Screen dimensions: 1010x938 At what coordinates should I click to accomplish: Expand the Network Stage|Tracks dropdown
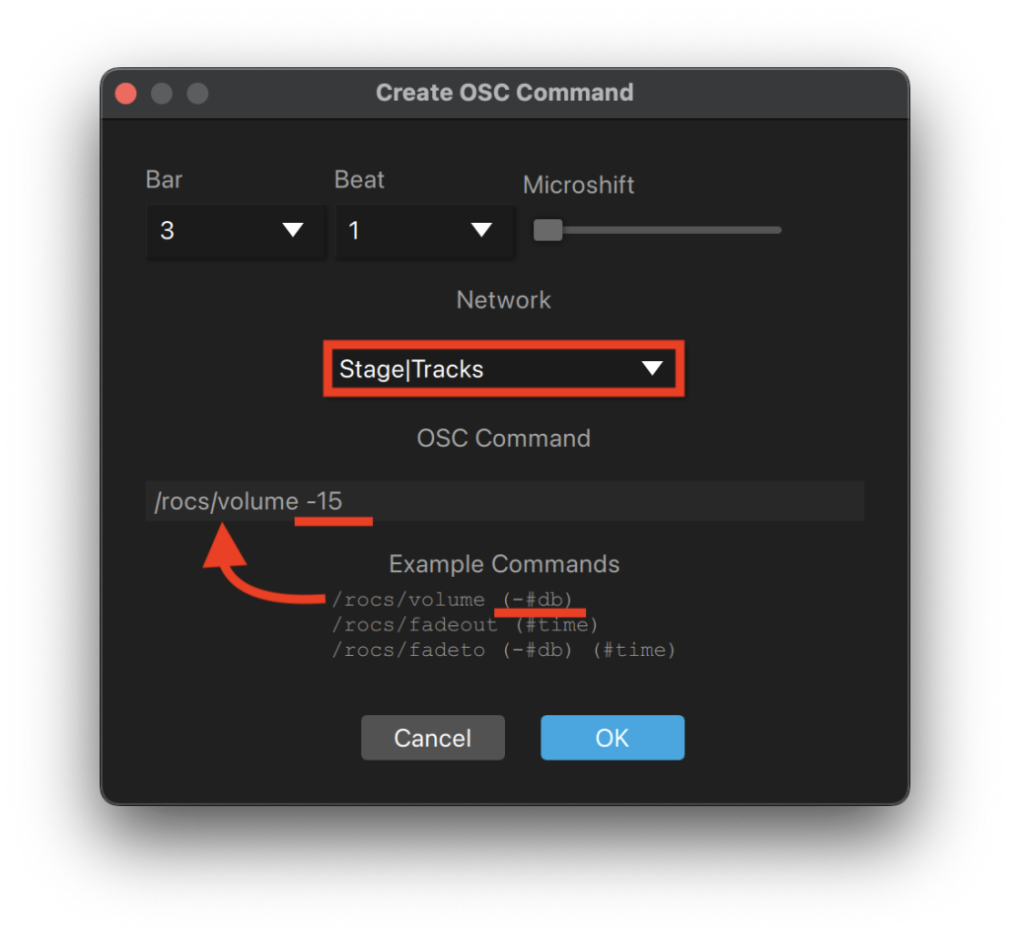(503, 369)
